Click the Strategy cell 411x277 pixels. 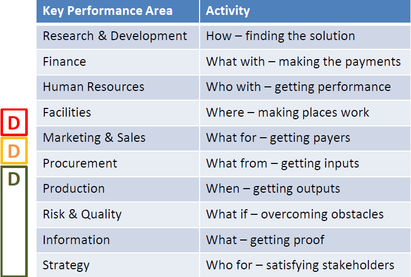point(118,265)
